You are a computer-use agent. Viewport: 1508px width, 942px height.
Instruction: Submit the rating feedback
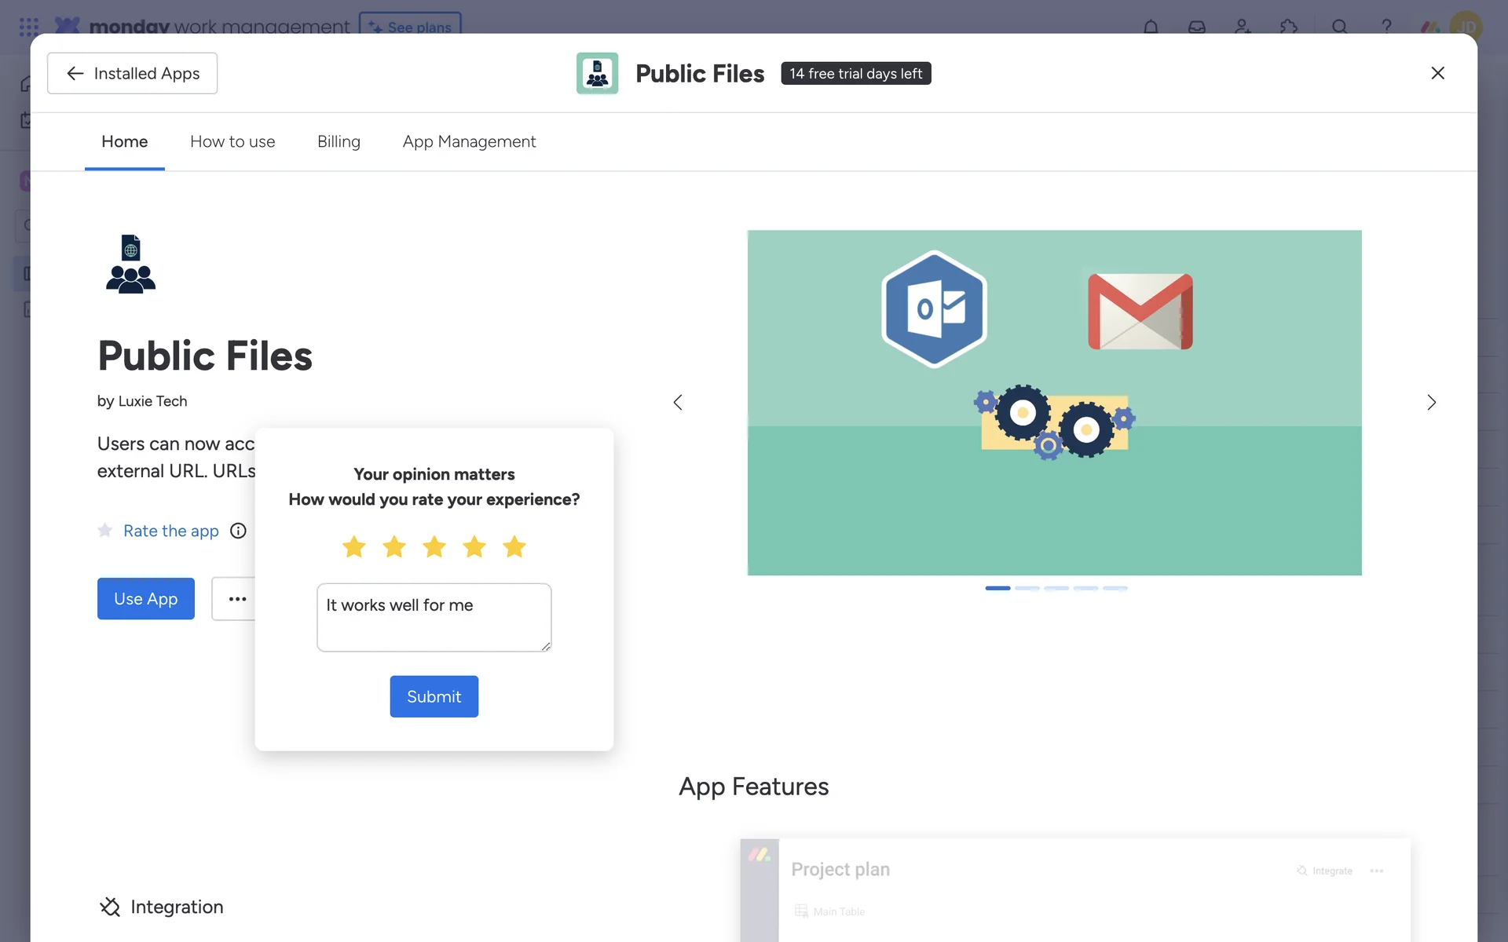[x=434, y=696]
